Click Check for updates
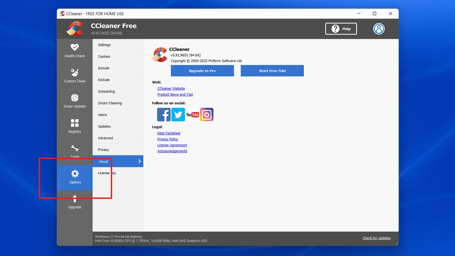The image size is (455, 256). [376, 238]
